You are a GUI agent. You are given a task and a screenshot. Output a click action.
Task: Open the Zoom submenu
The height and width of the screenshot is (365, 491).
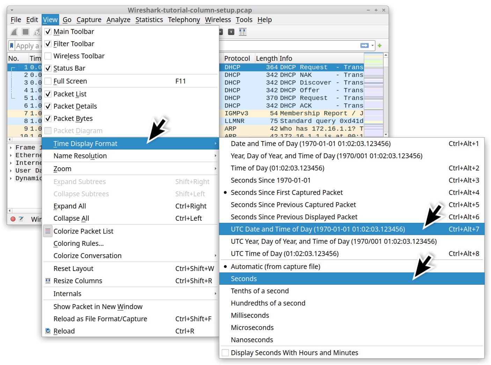click(130, 169)
